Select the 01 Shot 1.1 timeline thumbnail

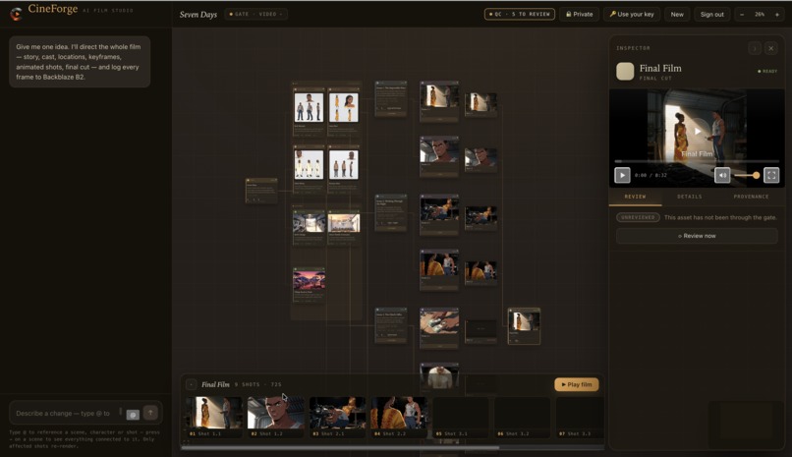pos(213,416)
